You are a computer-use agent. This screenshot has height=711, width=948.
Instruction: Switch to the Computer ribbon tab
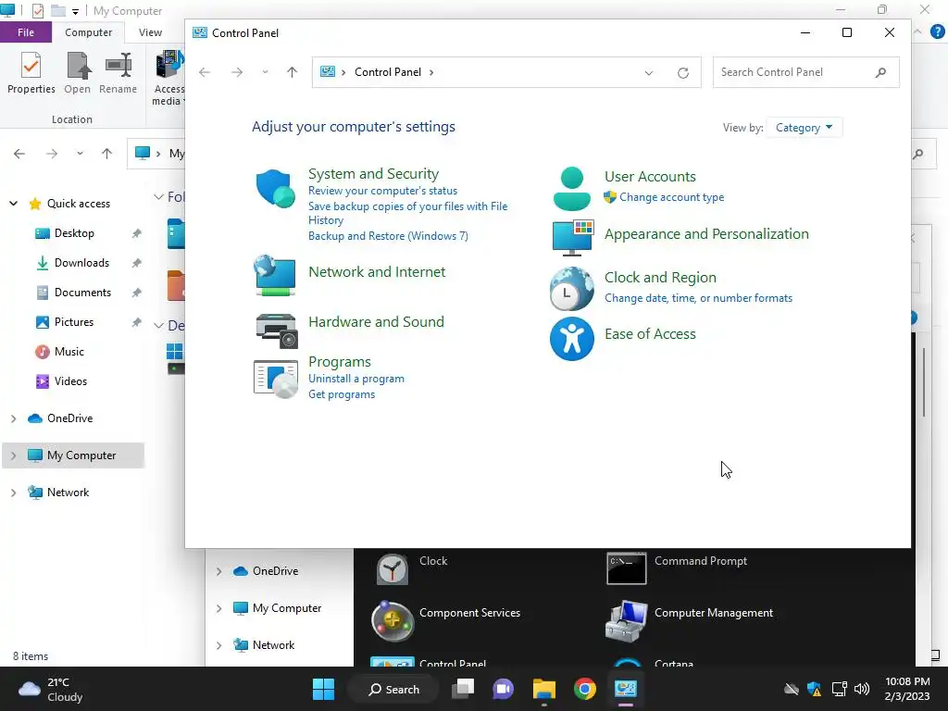88,32
